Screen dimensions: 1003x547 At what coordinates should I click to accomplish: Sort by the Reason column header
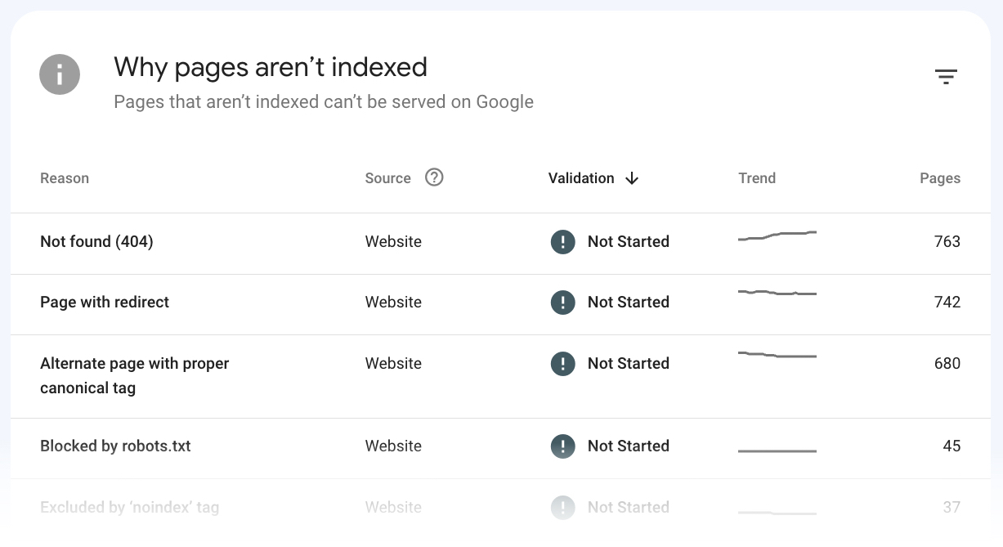[x=65, y=177]
